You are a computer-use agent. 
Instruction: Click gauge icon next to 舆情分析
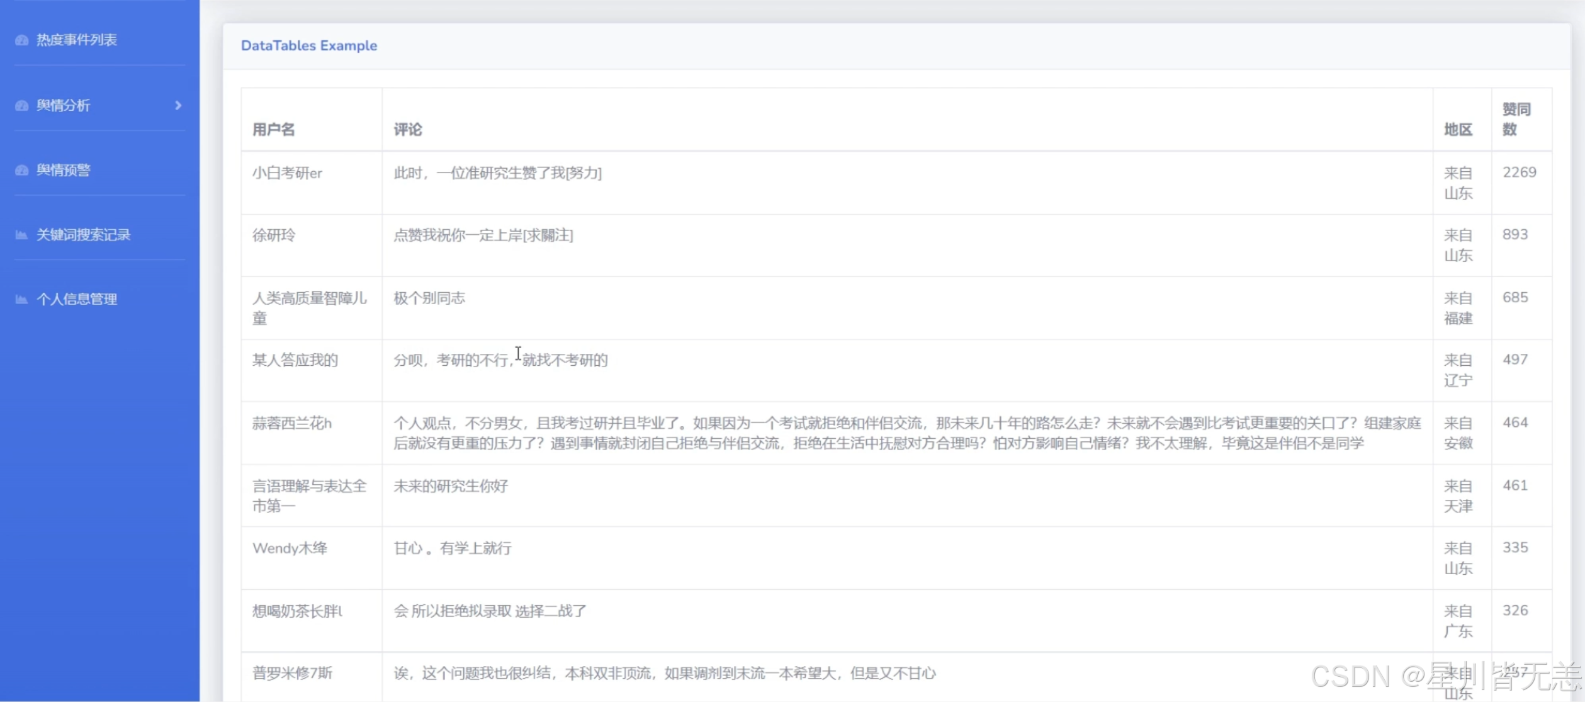pyautogui.click(x=22, y=106)
